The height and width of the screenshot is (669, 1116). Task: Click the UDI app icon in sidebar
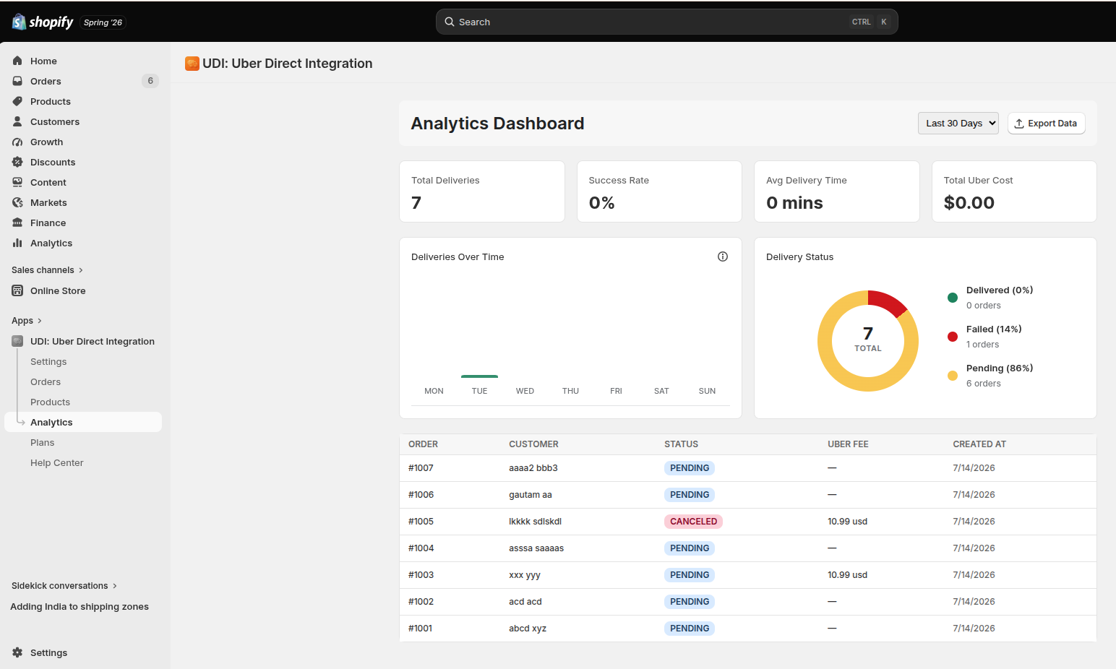(17, 341)
